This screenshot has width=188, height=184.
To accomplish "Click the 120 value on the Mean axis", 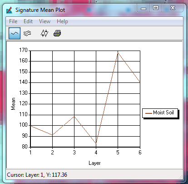I will point(24,103).
